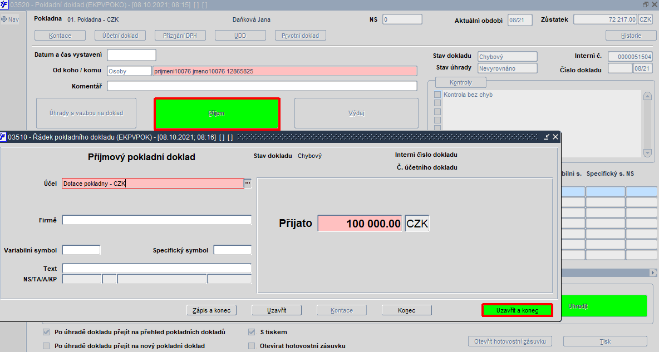Click the Osoby field in Od koho / komu
659x352 pixels.
[129, 71]
